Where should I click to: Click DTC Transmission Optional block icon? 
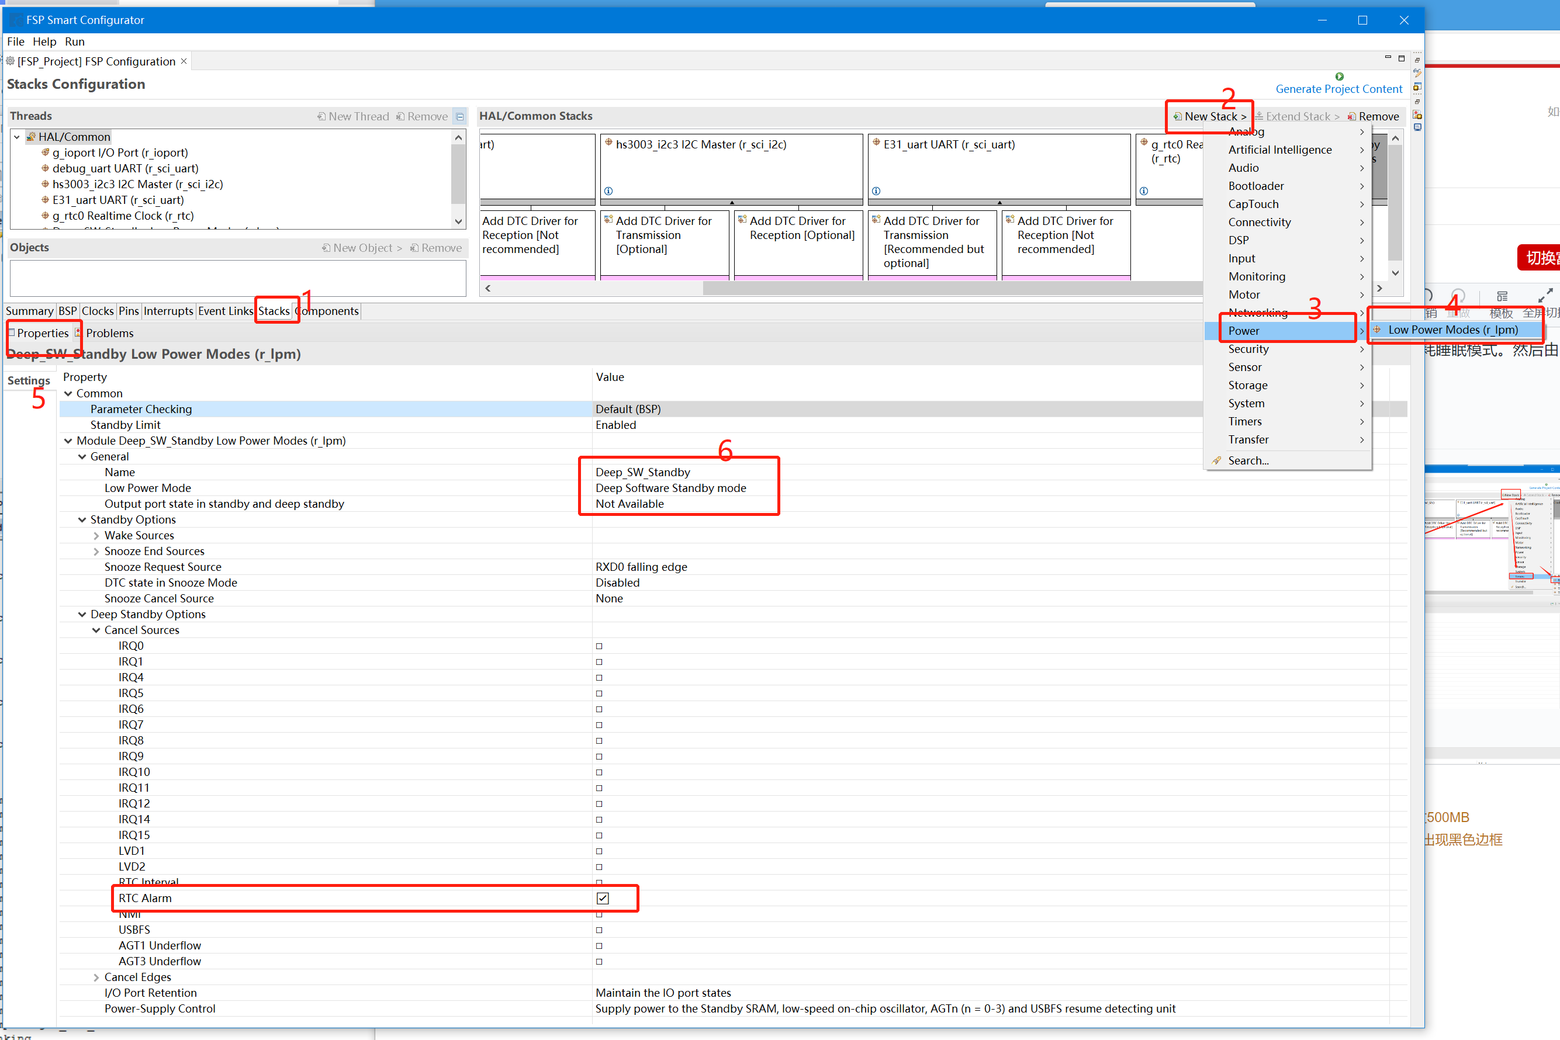(x=608, y=220)
